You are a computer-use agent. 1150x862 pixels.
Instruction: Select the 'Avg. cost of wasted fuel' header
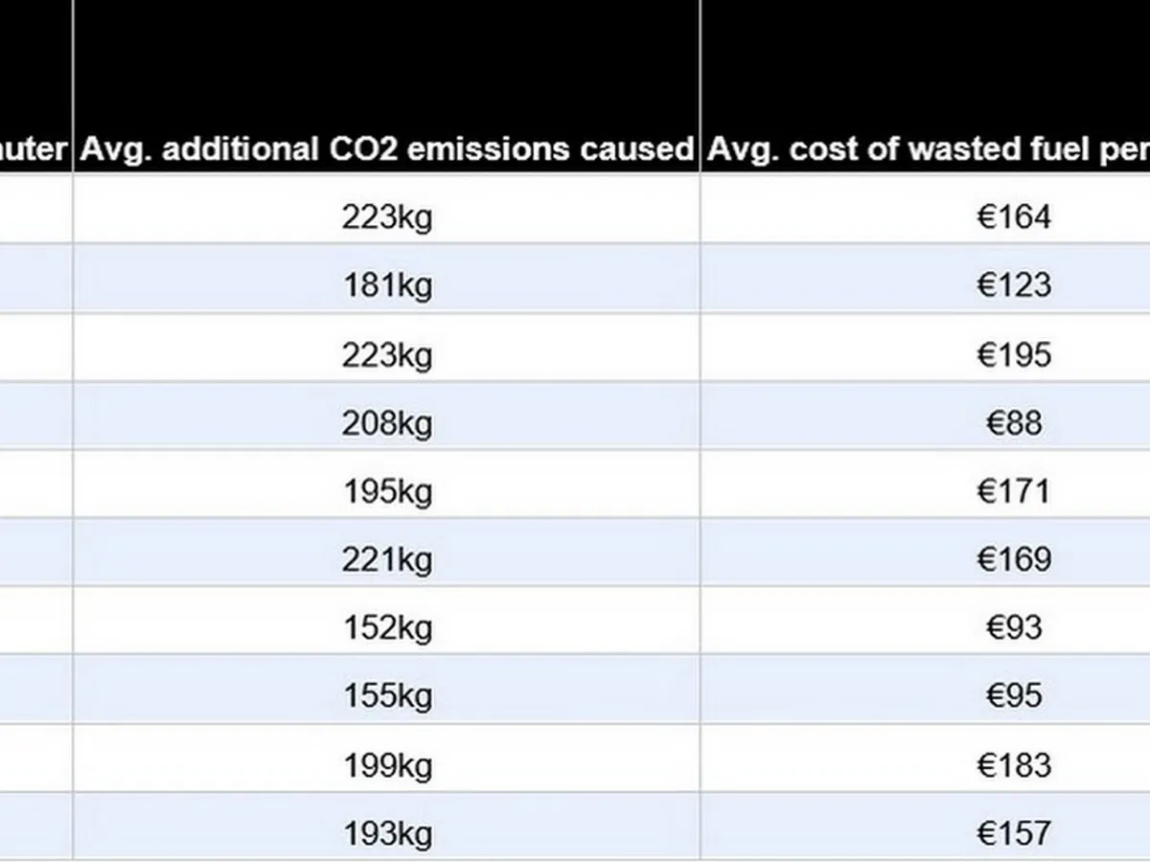coord(926,149)
